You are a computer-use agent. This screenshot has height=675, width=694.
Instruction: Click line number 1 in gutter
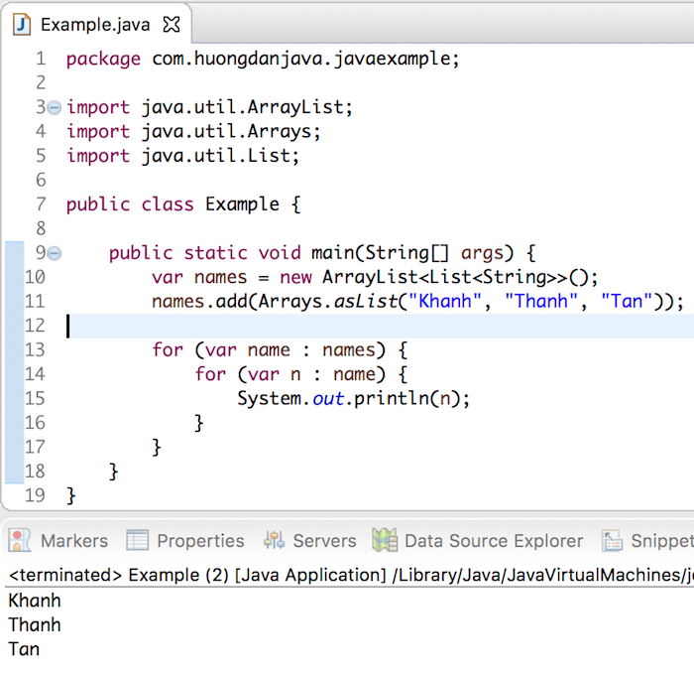pos(41,59)
